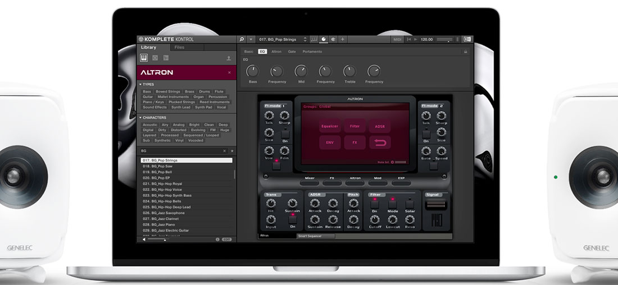The height and width of the screenshot is (285, 618).
Task: Select preset 018. BG_Pop Saw
Action: (x=187, y=166)
